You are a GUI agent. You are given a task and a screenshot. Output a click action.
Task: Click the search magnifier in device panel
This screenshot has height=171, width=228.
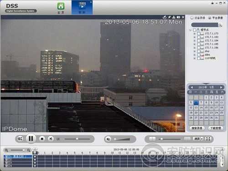tap(220, 25)
